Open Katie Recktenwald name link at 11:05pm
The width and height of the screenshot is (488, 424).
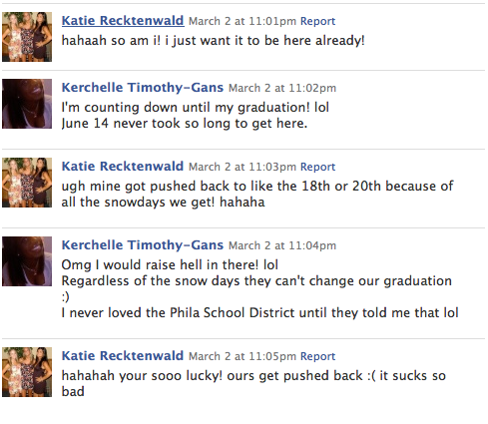click(x=123, y=356)
